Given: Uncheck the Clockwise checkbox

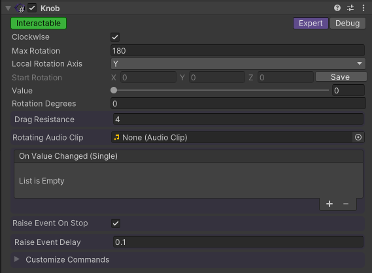Looking at the screenshot, I should tap(115, 37).
